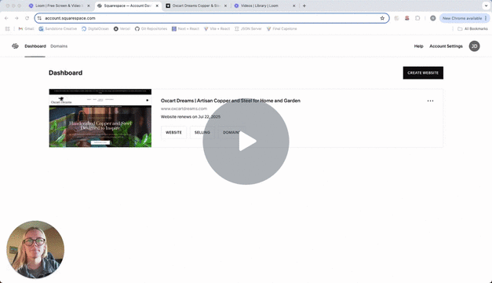This screenshot has width=492, height=283.
Task: Open the Extensions puzzle icon
Action: click(417, 18)
